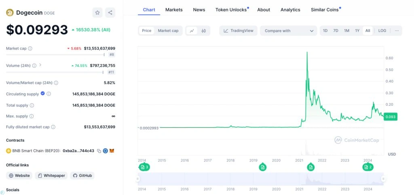Viewport: 414px width, 195px height.
Task: Open TradingView chart
Action: point(238,31)
